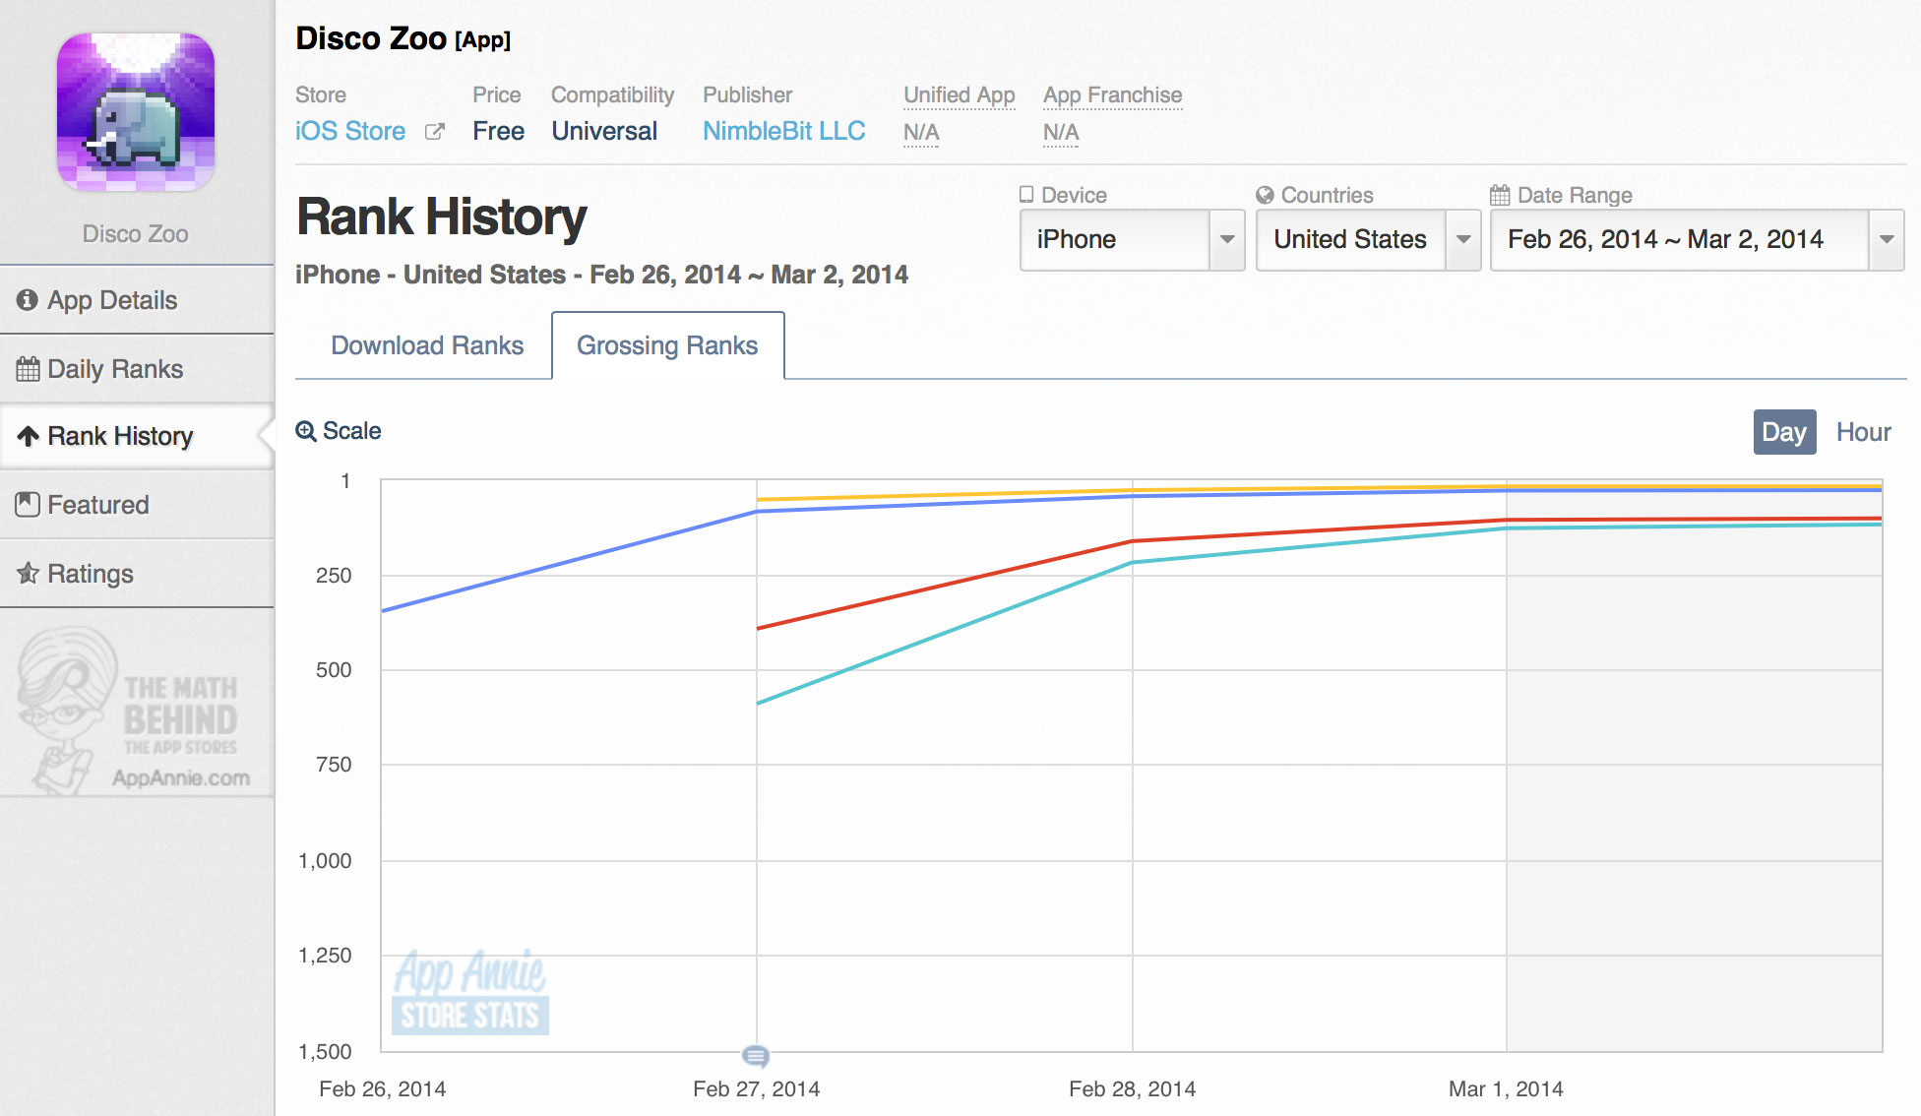The image size is (1921, 1116).
Task: Select the Grossing Ranks tab
Action: [x=667, y=345]
